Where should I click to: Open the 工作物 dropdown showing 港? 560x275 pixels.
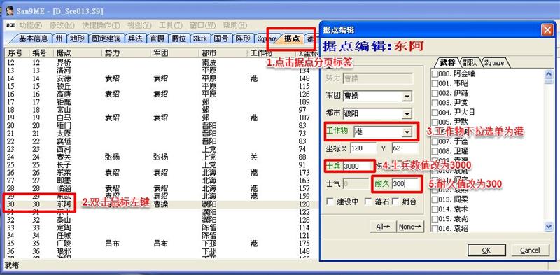pyautogui.click(x=407, y=132)
